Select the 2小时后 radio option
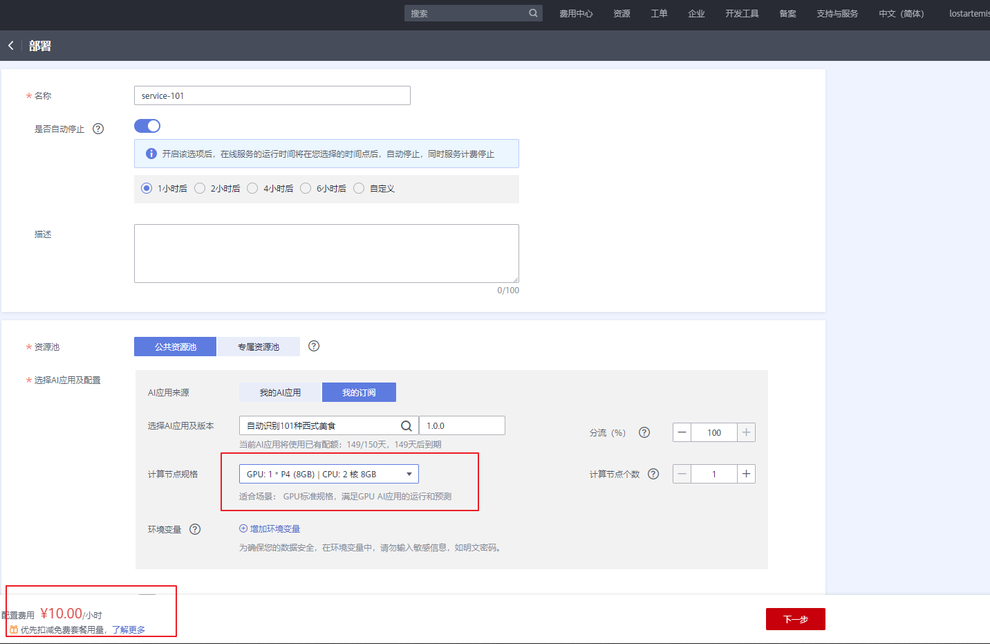This screenshot has width=990, height=644. click(200, 188)
